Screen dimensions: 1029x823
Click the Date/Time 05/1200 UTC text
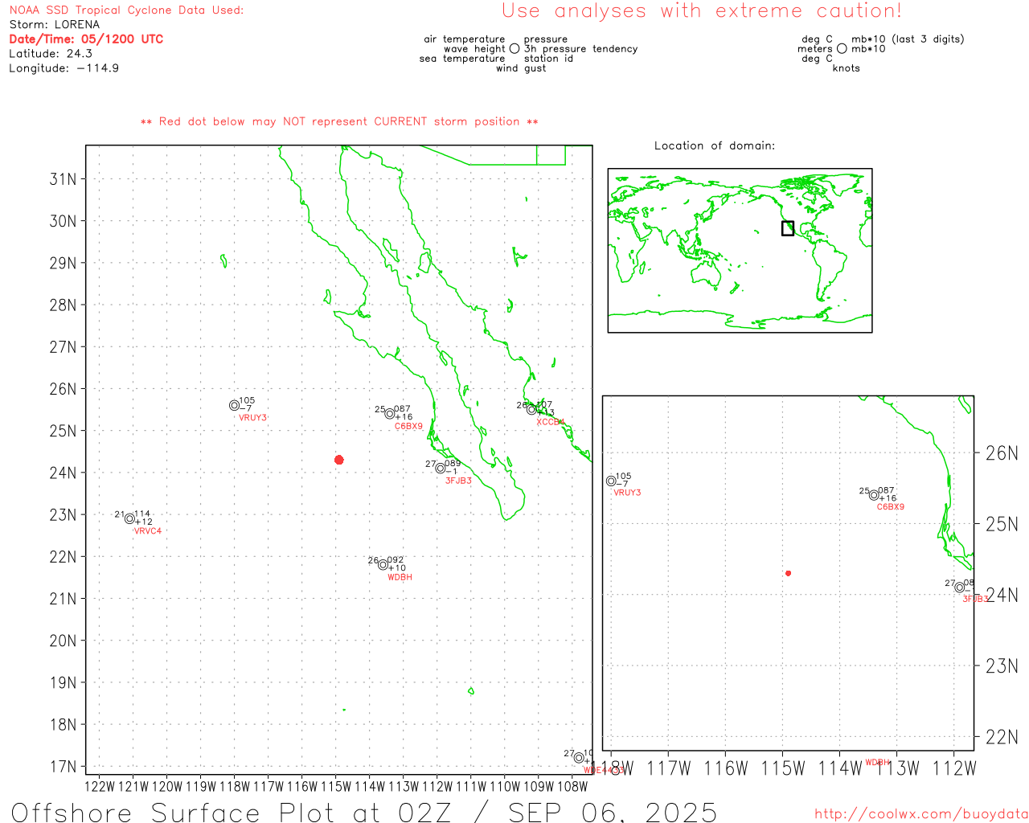[x=86, y=39]
